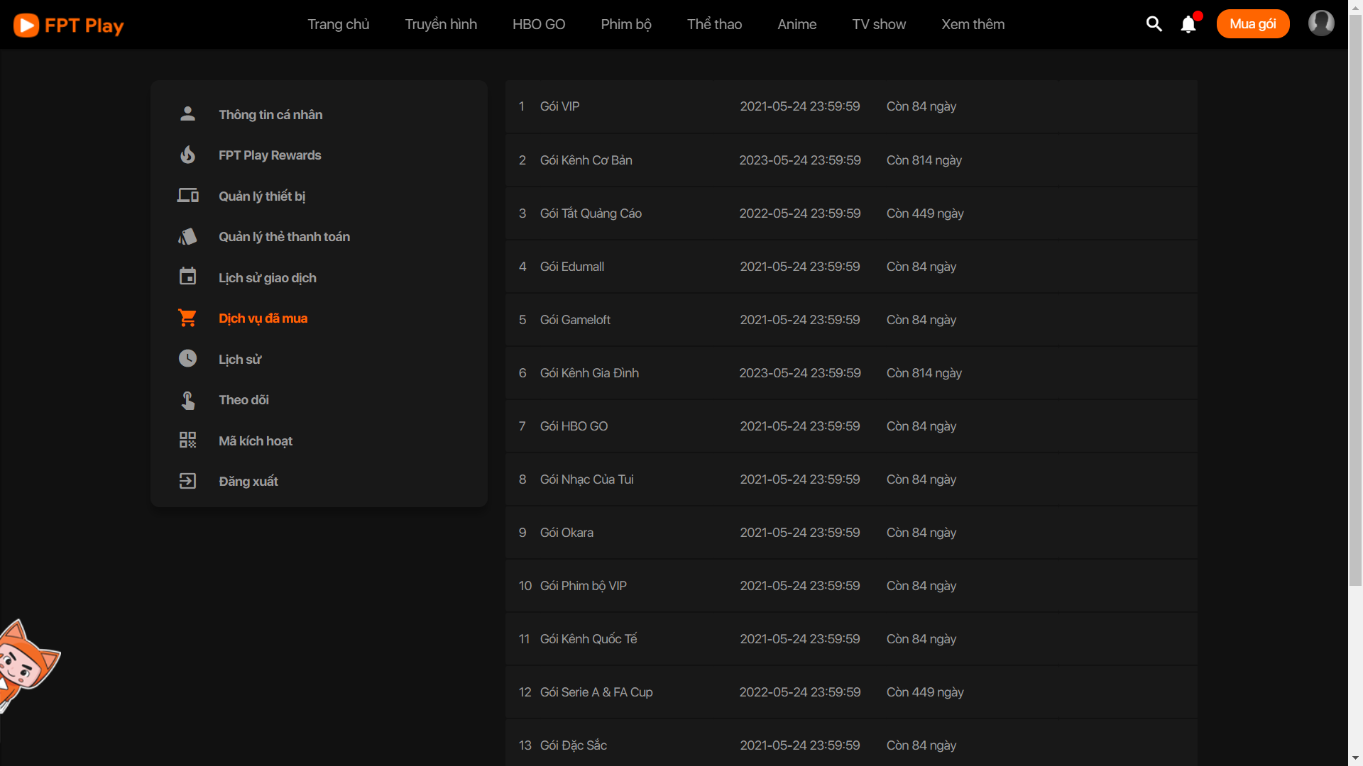Screen dimensions: 1363x766
Task: Click the shopping cart icon for Dịch vụ đã mua
Action: [x=187, y=318]
